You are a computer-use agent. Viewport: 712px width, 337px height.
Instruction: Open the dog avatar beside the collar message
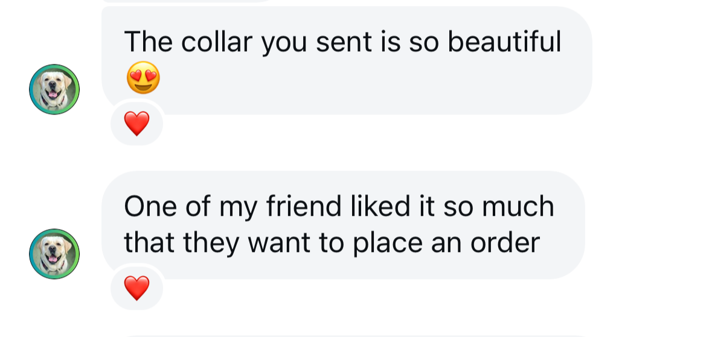(54, 89)
